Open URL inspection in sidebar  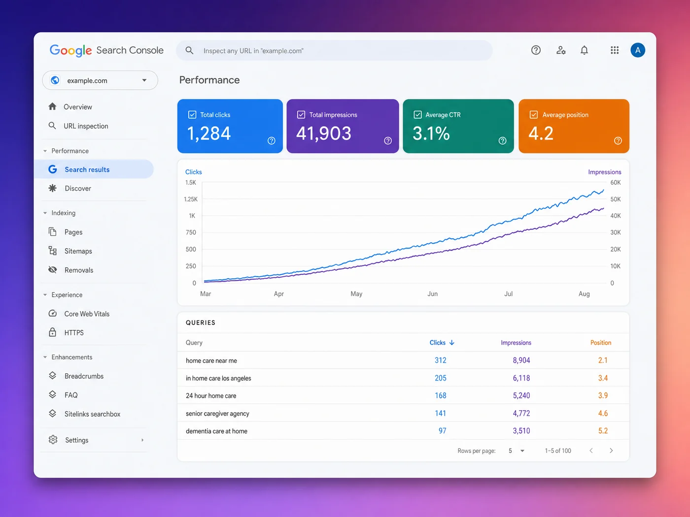86,126
